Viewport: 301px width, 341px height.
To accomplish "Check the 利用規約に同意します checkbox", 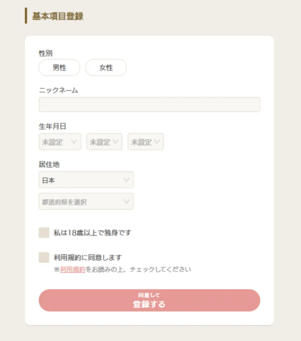I will tap(43, 257).
